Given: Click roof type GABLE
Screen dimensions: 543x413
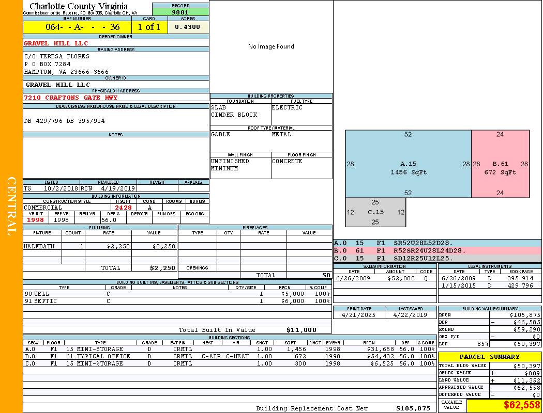Looking at the screenshot, I should [221, 134].
